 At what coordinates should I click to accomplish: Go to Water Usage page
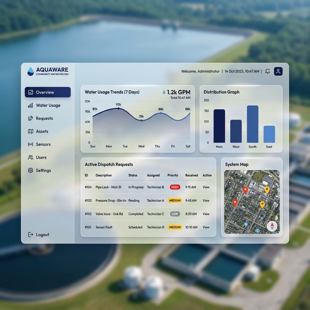[x=48, y=105]
